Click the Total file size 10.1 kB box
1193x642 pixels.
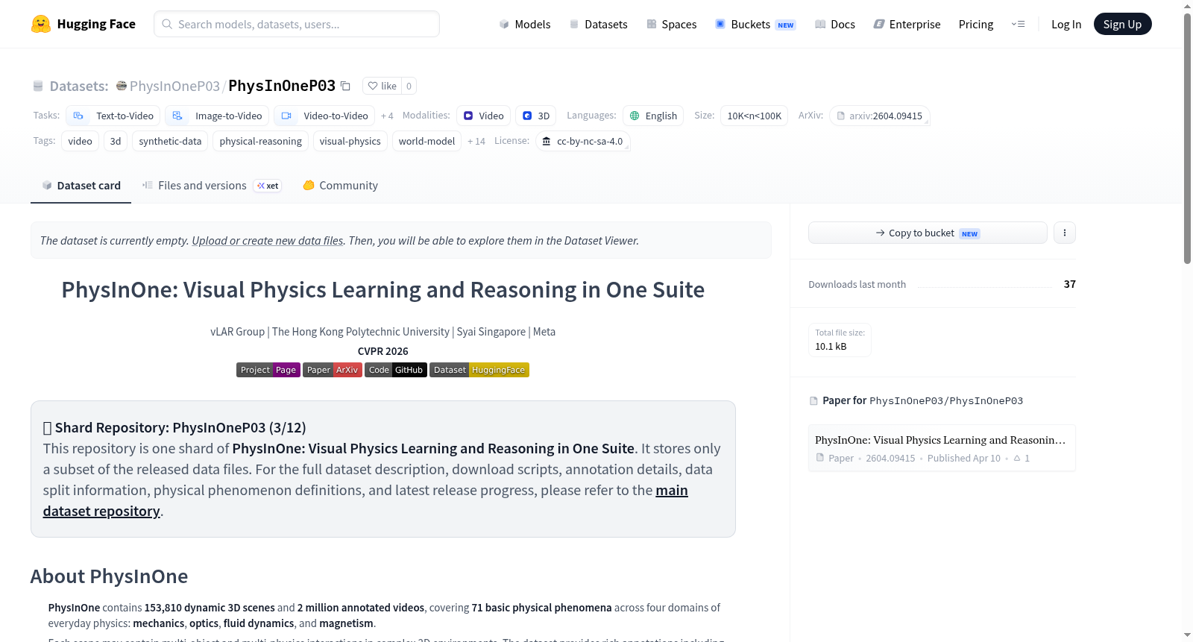[840, 340]
